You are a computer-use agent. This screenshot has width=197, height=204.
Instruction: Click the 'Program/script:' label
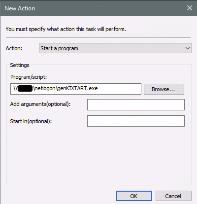click(29, 77)
